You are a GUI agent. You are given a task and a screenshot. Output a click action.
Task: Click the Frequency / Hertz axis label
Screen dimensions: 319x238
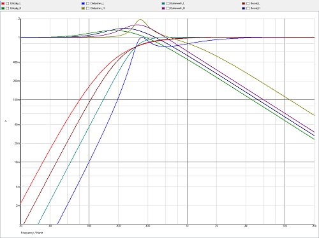click(32, 233)
